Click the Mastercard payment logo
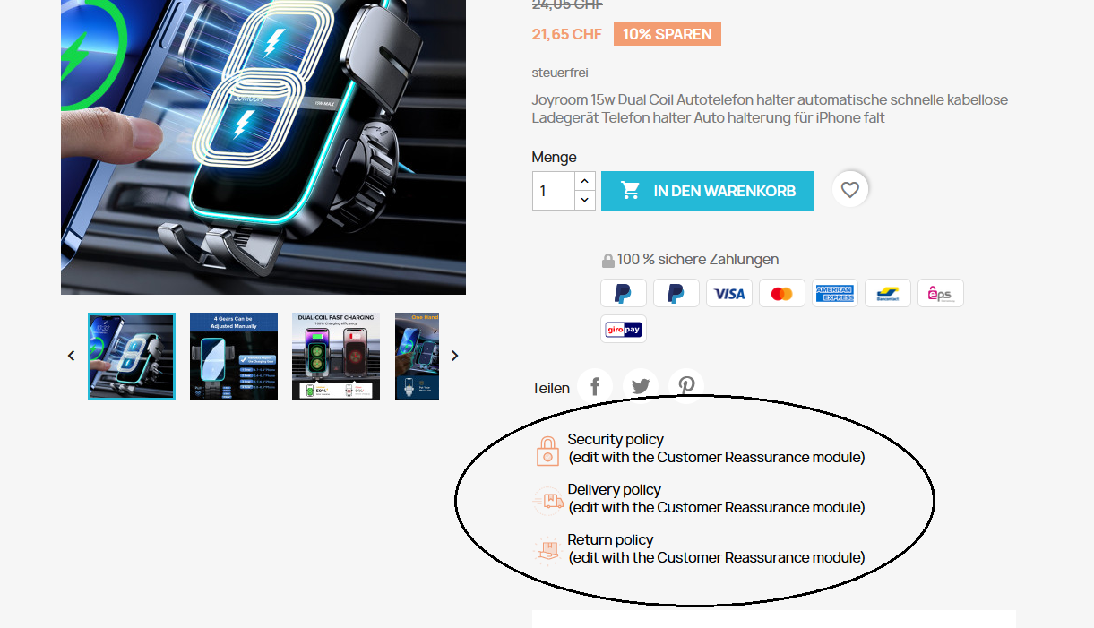Screen dimensions: 1094x628 coord(782,293)
